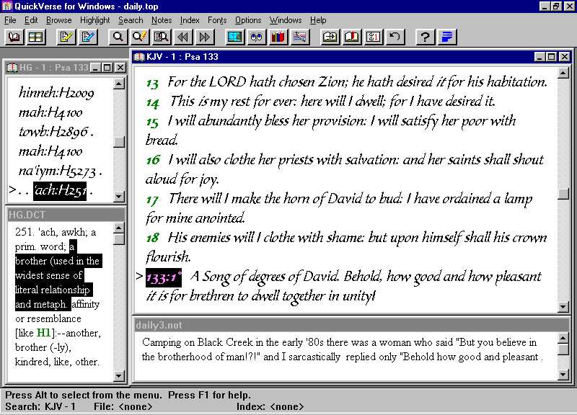The image size is (577, 415).
Task: Click the magnifying glass search icon
Action: tap(118, 37)
